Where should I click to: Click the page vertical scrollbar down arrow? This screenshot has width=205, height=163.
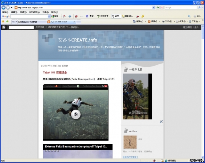tap(203, 157)
